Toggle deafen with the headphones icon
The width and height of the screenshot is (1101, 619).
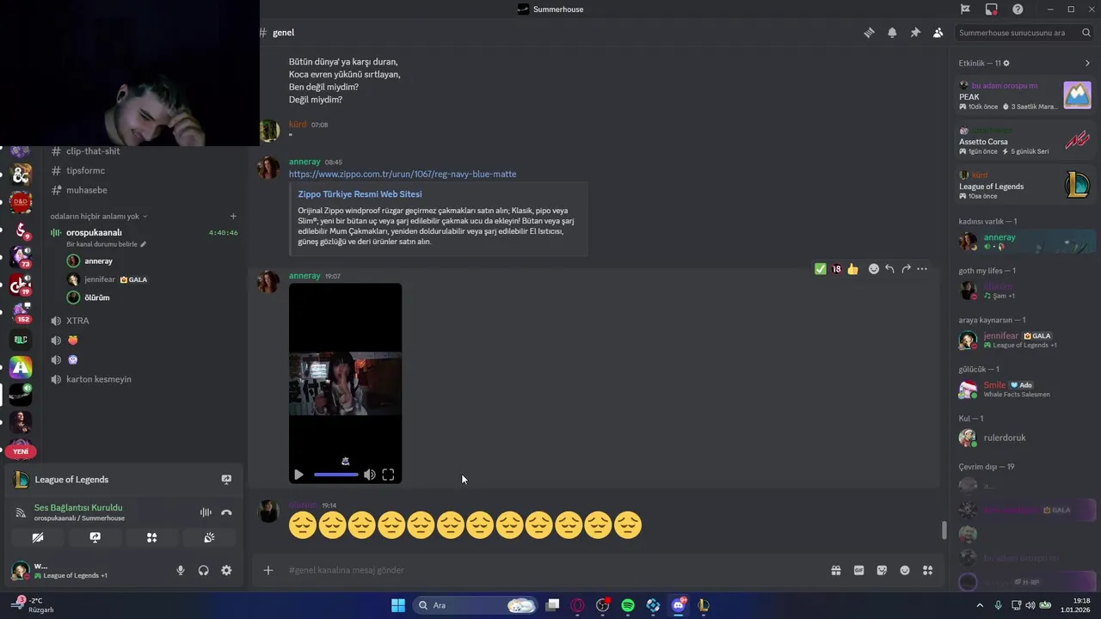pyautogui.click(x=204, y=570)
